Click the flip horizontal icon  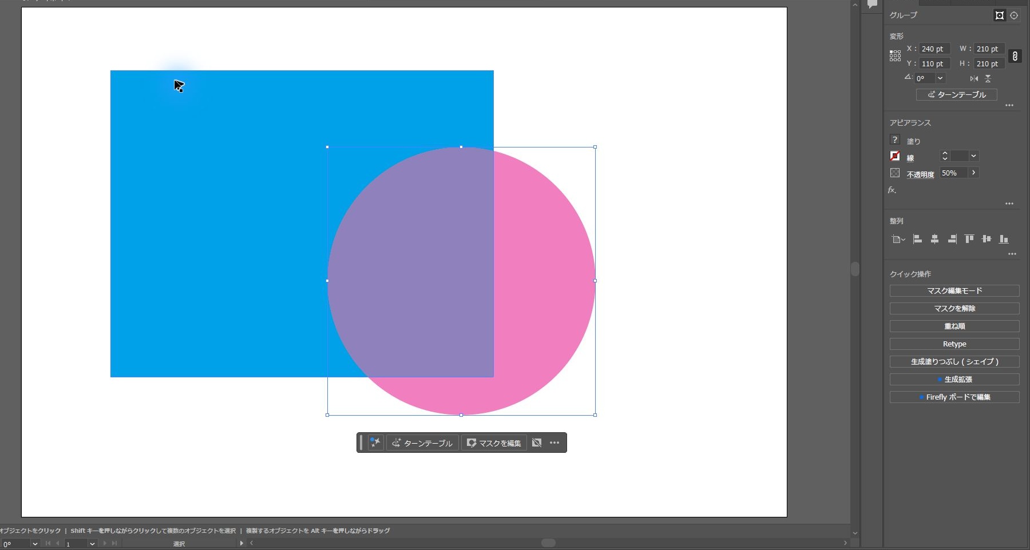pos(974,78)
